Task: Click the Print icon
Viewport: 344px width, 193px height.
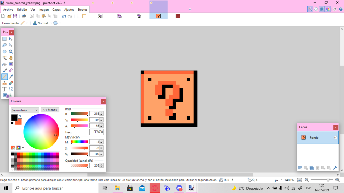Action: 24,16
